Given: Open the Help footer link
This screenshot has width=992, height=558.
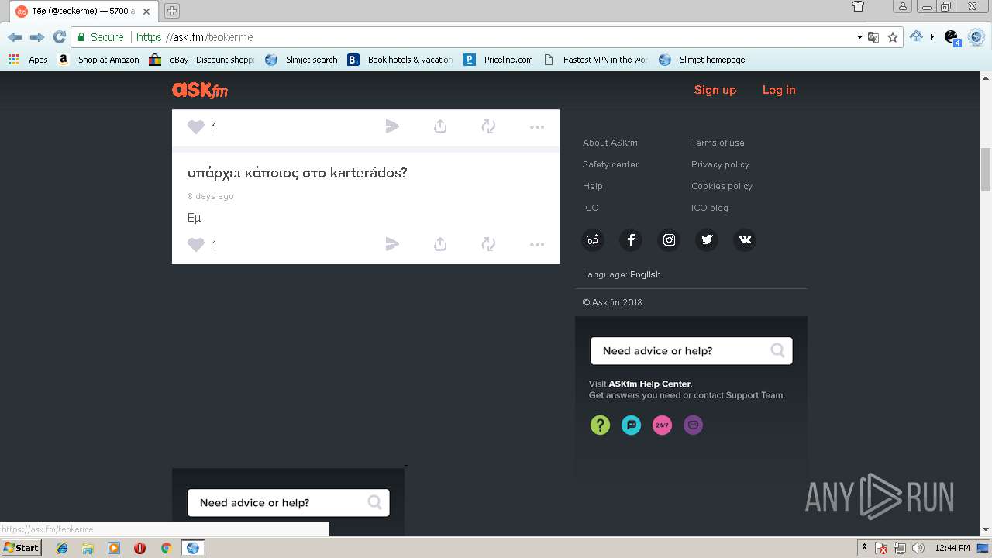Looking at the screenshot, I should 593,186.
